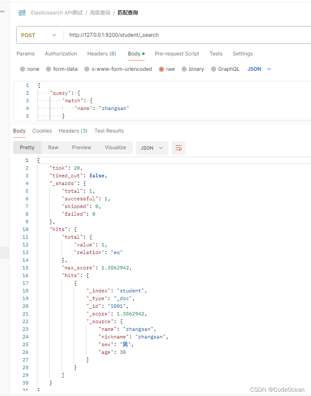The height and width of the screenshot is (396, 311).
Task: Click "_index": "student" line
Action: (x=117, y=291)
